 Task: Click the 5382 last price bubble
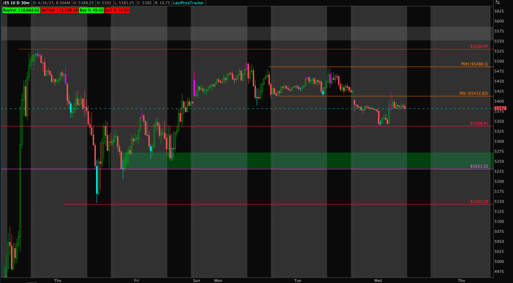(x=500, y=108)
